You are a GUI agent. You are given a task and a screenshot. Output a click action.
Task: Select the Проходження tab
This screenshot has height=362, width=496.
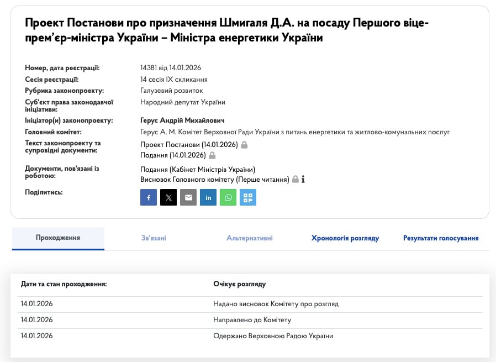point(58,238)
